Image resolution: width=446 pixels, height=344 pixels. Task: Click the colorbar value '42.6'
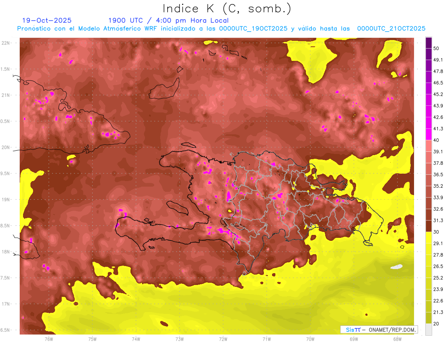[x=438, y=117]
